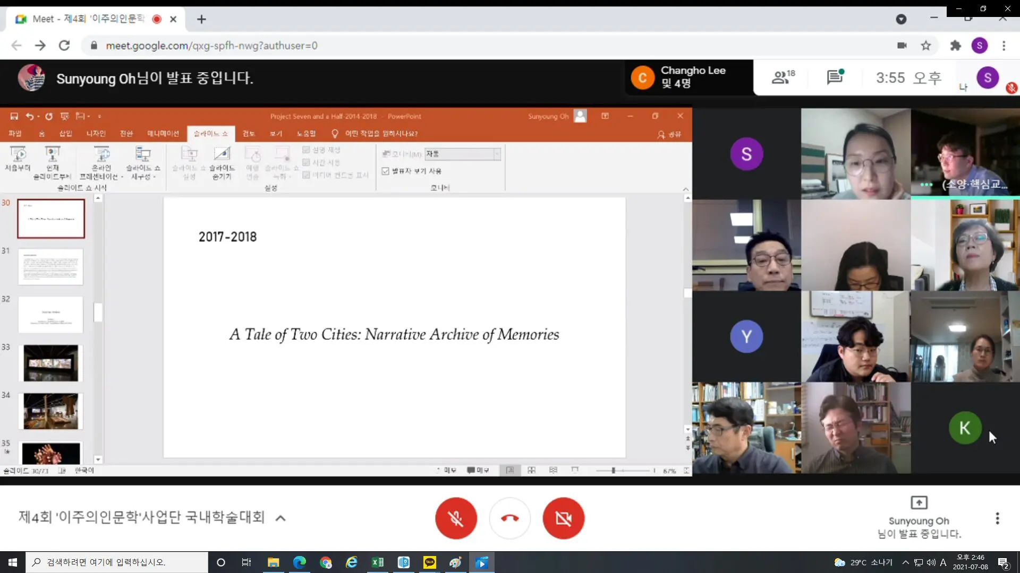Open a new browser tab
This screenshot has height=573, width=1020.
click(201, 20)
